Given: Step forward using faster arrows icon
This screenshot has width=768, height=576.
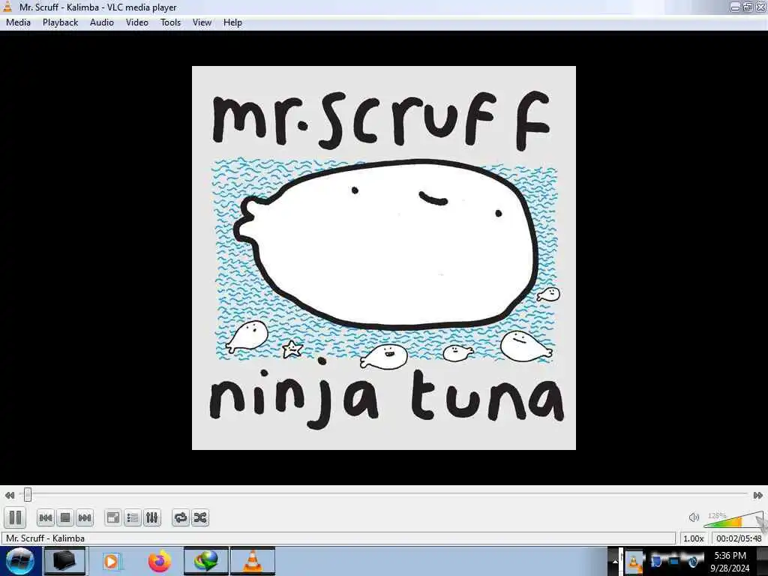Looking at the screenshot, I should (757, 495).
